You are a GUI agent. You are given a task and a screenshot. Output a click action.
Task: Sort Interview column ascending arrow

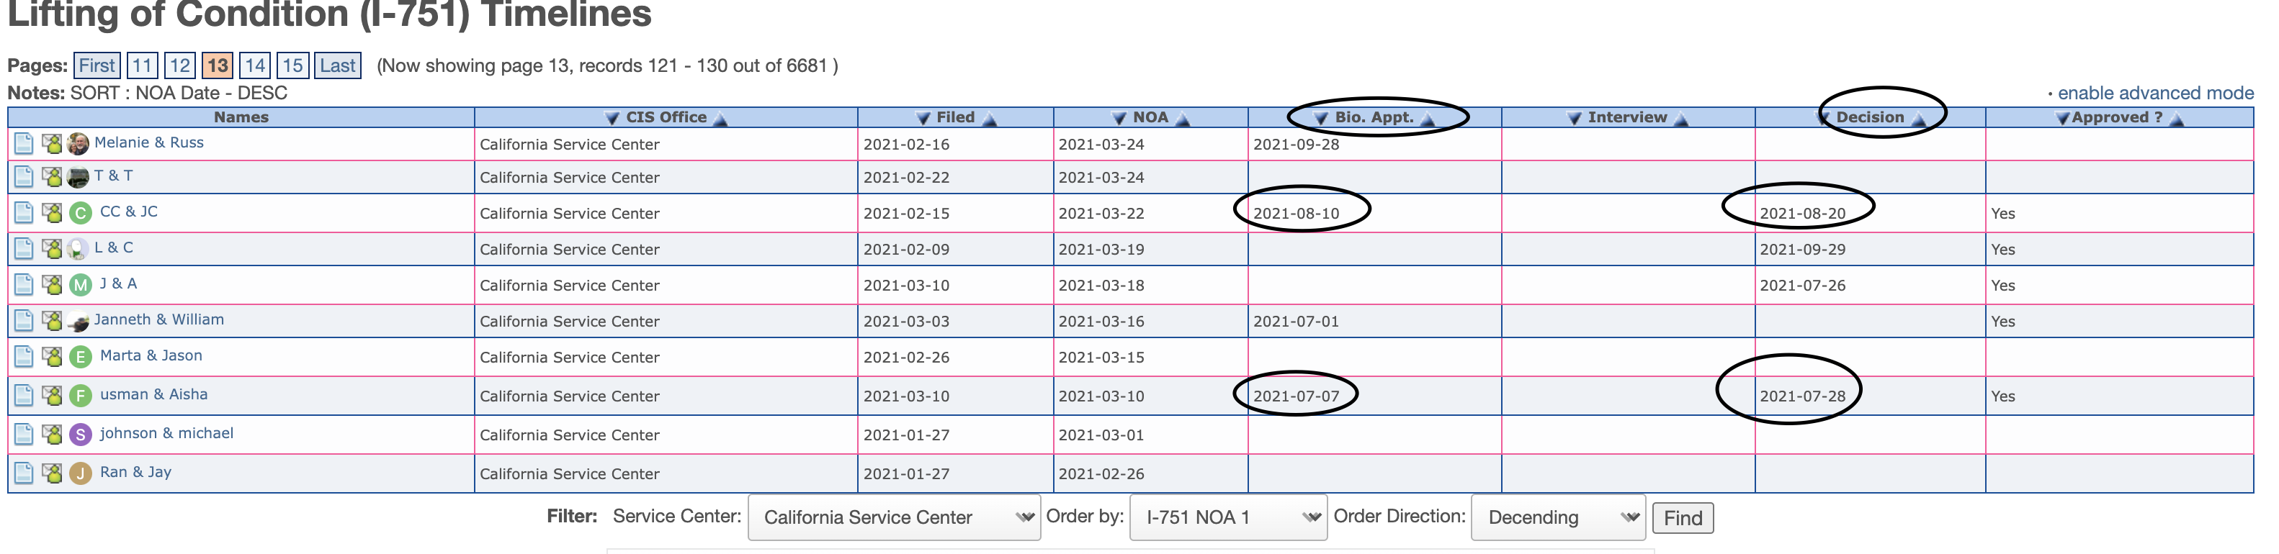(1682, 119)
